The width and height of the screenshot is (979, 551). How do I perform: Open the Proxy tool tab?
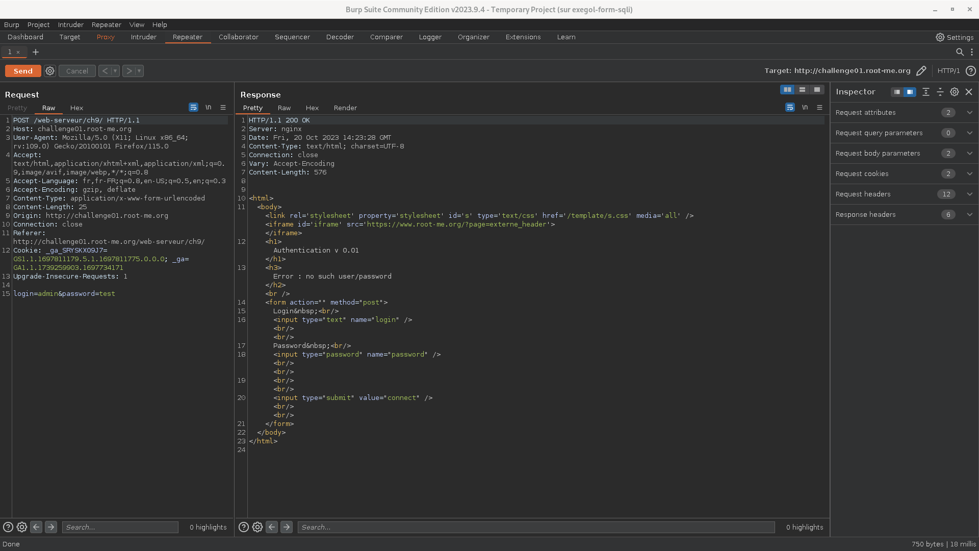pyautogui.click(x=106, y=37)
